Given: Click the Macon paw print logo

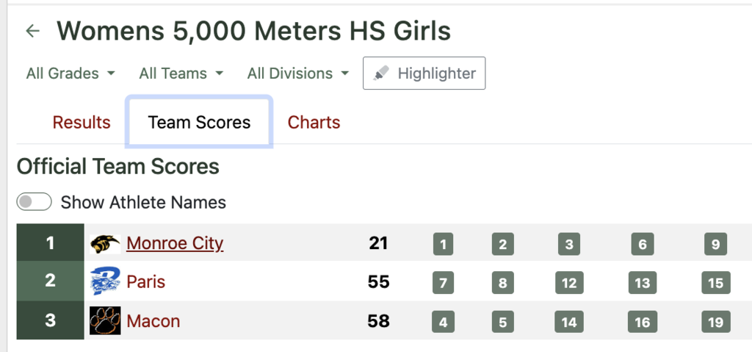Looking at the screenshot, I should [x=105, y=320].
